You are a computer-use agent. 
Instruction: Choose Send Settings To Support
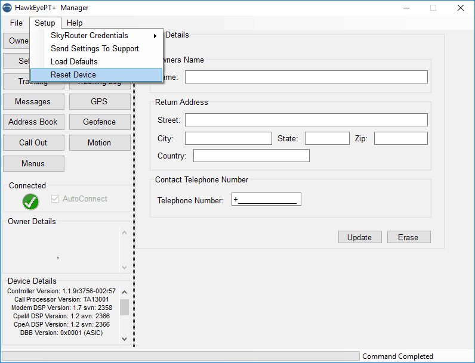97,48
